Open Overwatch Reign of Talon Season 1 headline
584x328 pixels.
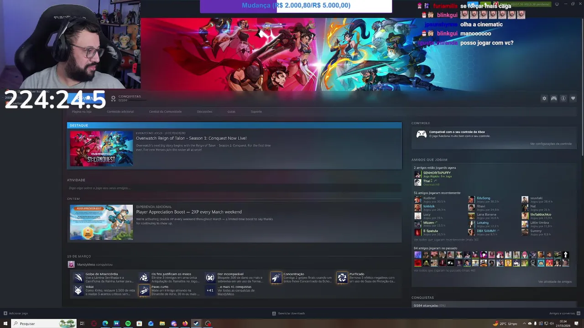191,138
